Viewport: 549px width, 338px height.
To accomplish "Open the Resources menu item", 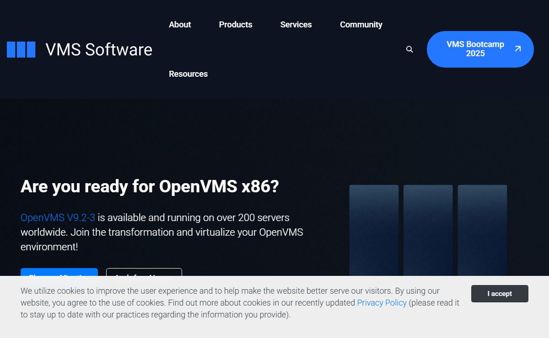I will coord(188,74).
